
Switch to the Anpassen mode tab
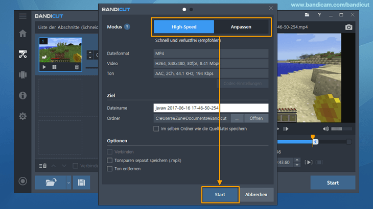(241, 27)
